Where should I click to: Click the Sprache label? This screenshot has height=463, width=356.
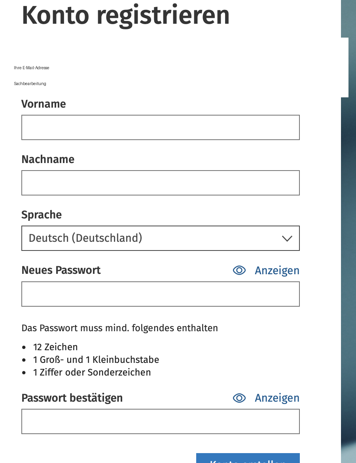pyautogui.click(x=42, y=214)
